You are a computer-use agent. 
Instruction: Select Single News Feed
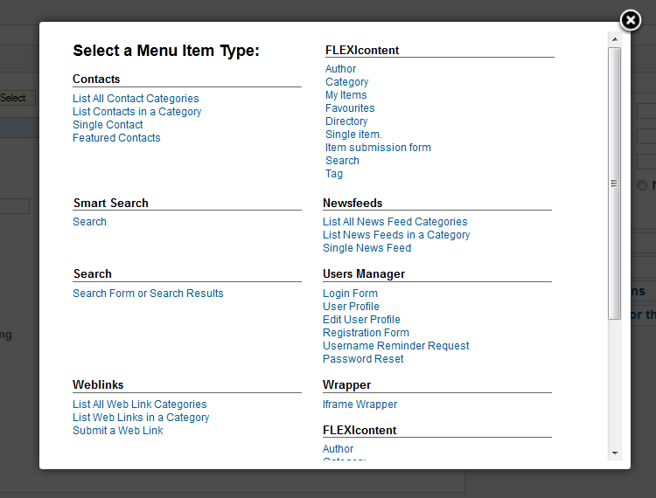tap(366, 248)
